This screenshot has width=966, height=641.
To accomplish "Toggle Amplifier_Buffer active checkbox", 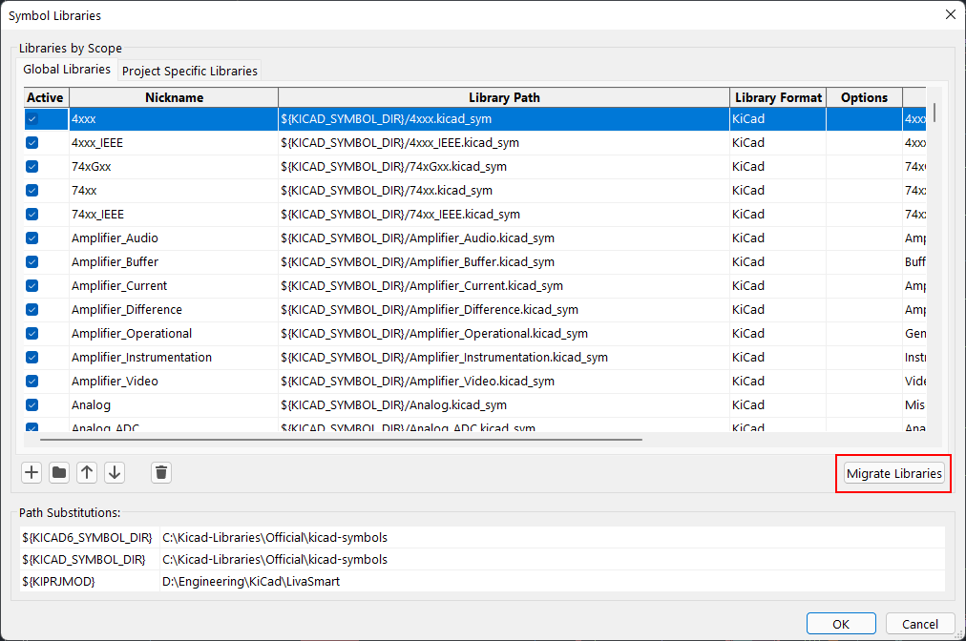I will (32, 261).
